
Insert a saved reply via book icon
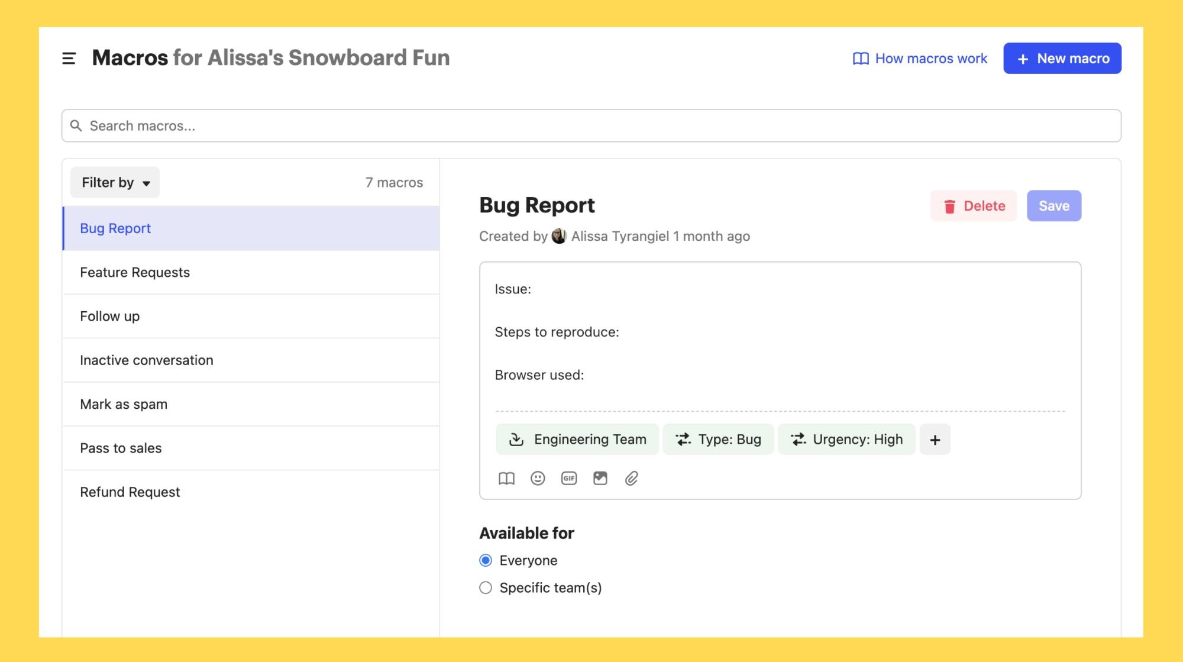pos(506,478)
